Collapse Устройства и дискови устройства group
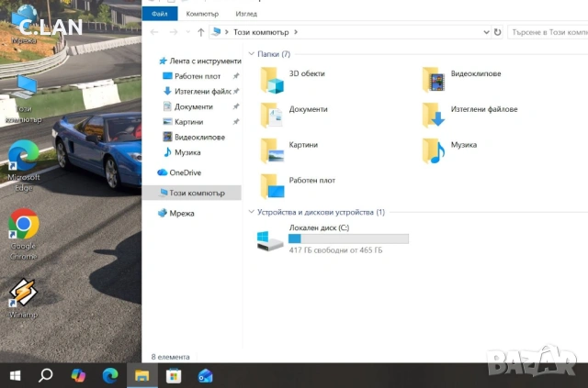The width and height of the screenshot is (588, 388). (253, 212)
